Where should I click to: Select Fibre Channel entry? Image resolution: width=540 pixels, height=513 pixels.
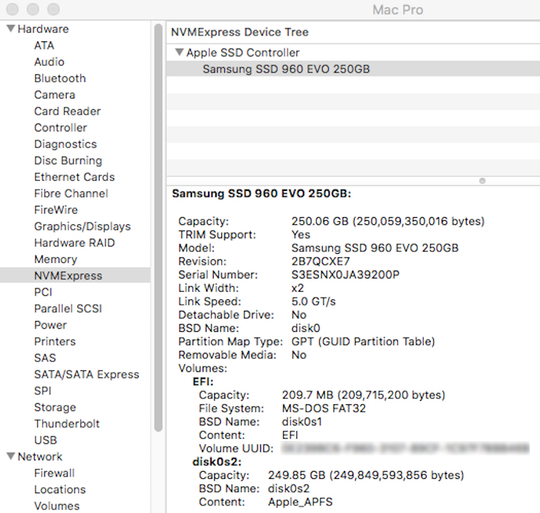coord(71,193)
